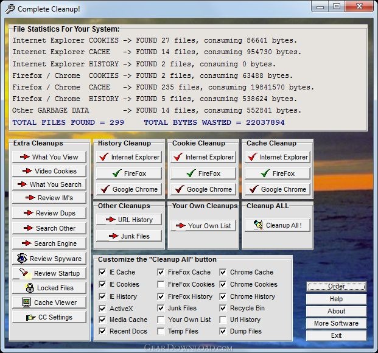
Task: Click the About button
Action: [x=336, y=311]
